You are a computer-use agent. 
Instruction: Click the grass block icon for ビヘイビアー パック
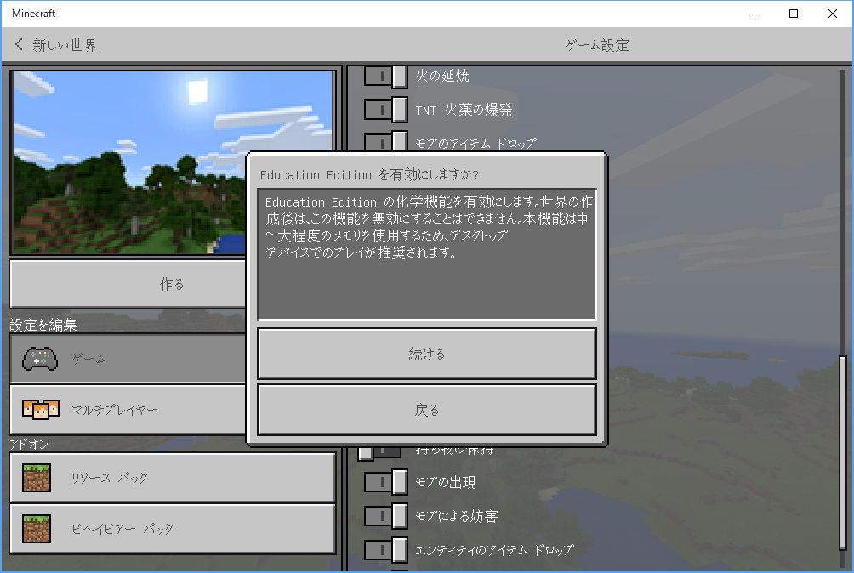pos(37,529)
